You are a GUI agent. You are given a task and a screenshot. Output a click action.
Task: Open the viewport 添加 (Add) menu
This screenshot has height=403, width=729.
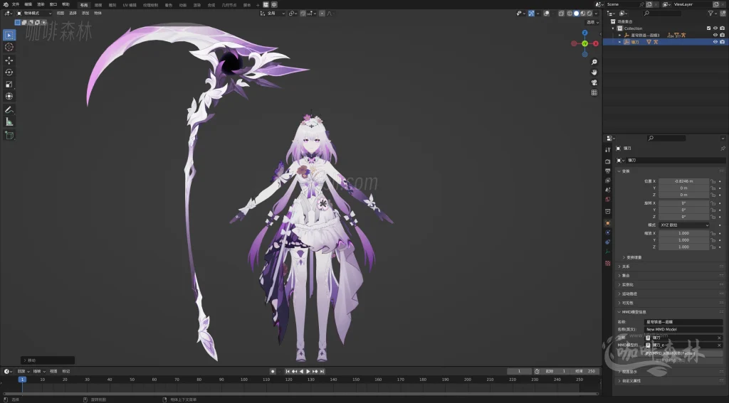[x=85, y=14]
